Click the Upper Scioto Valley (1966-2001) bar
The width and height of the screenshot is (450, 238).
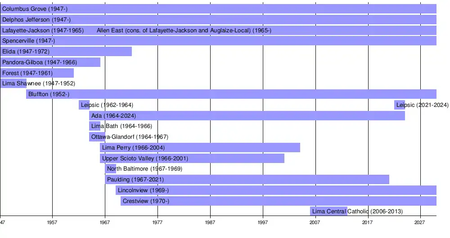tap(192, 159)
